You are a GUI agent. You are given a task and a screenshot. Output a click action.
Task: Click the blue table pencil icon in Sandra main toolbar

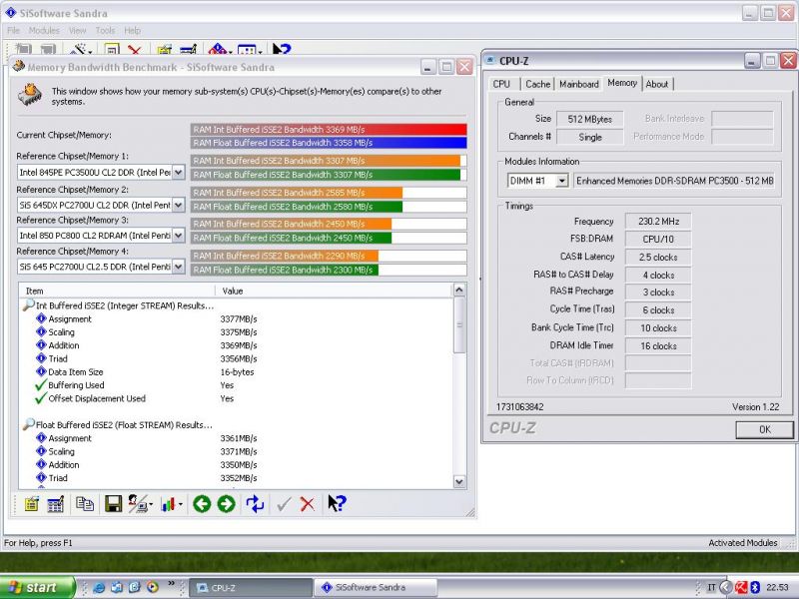[x=189, y=49]
